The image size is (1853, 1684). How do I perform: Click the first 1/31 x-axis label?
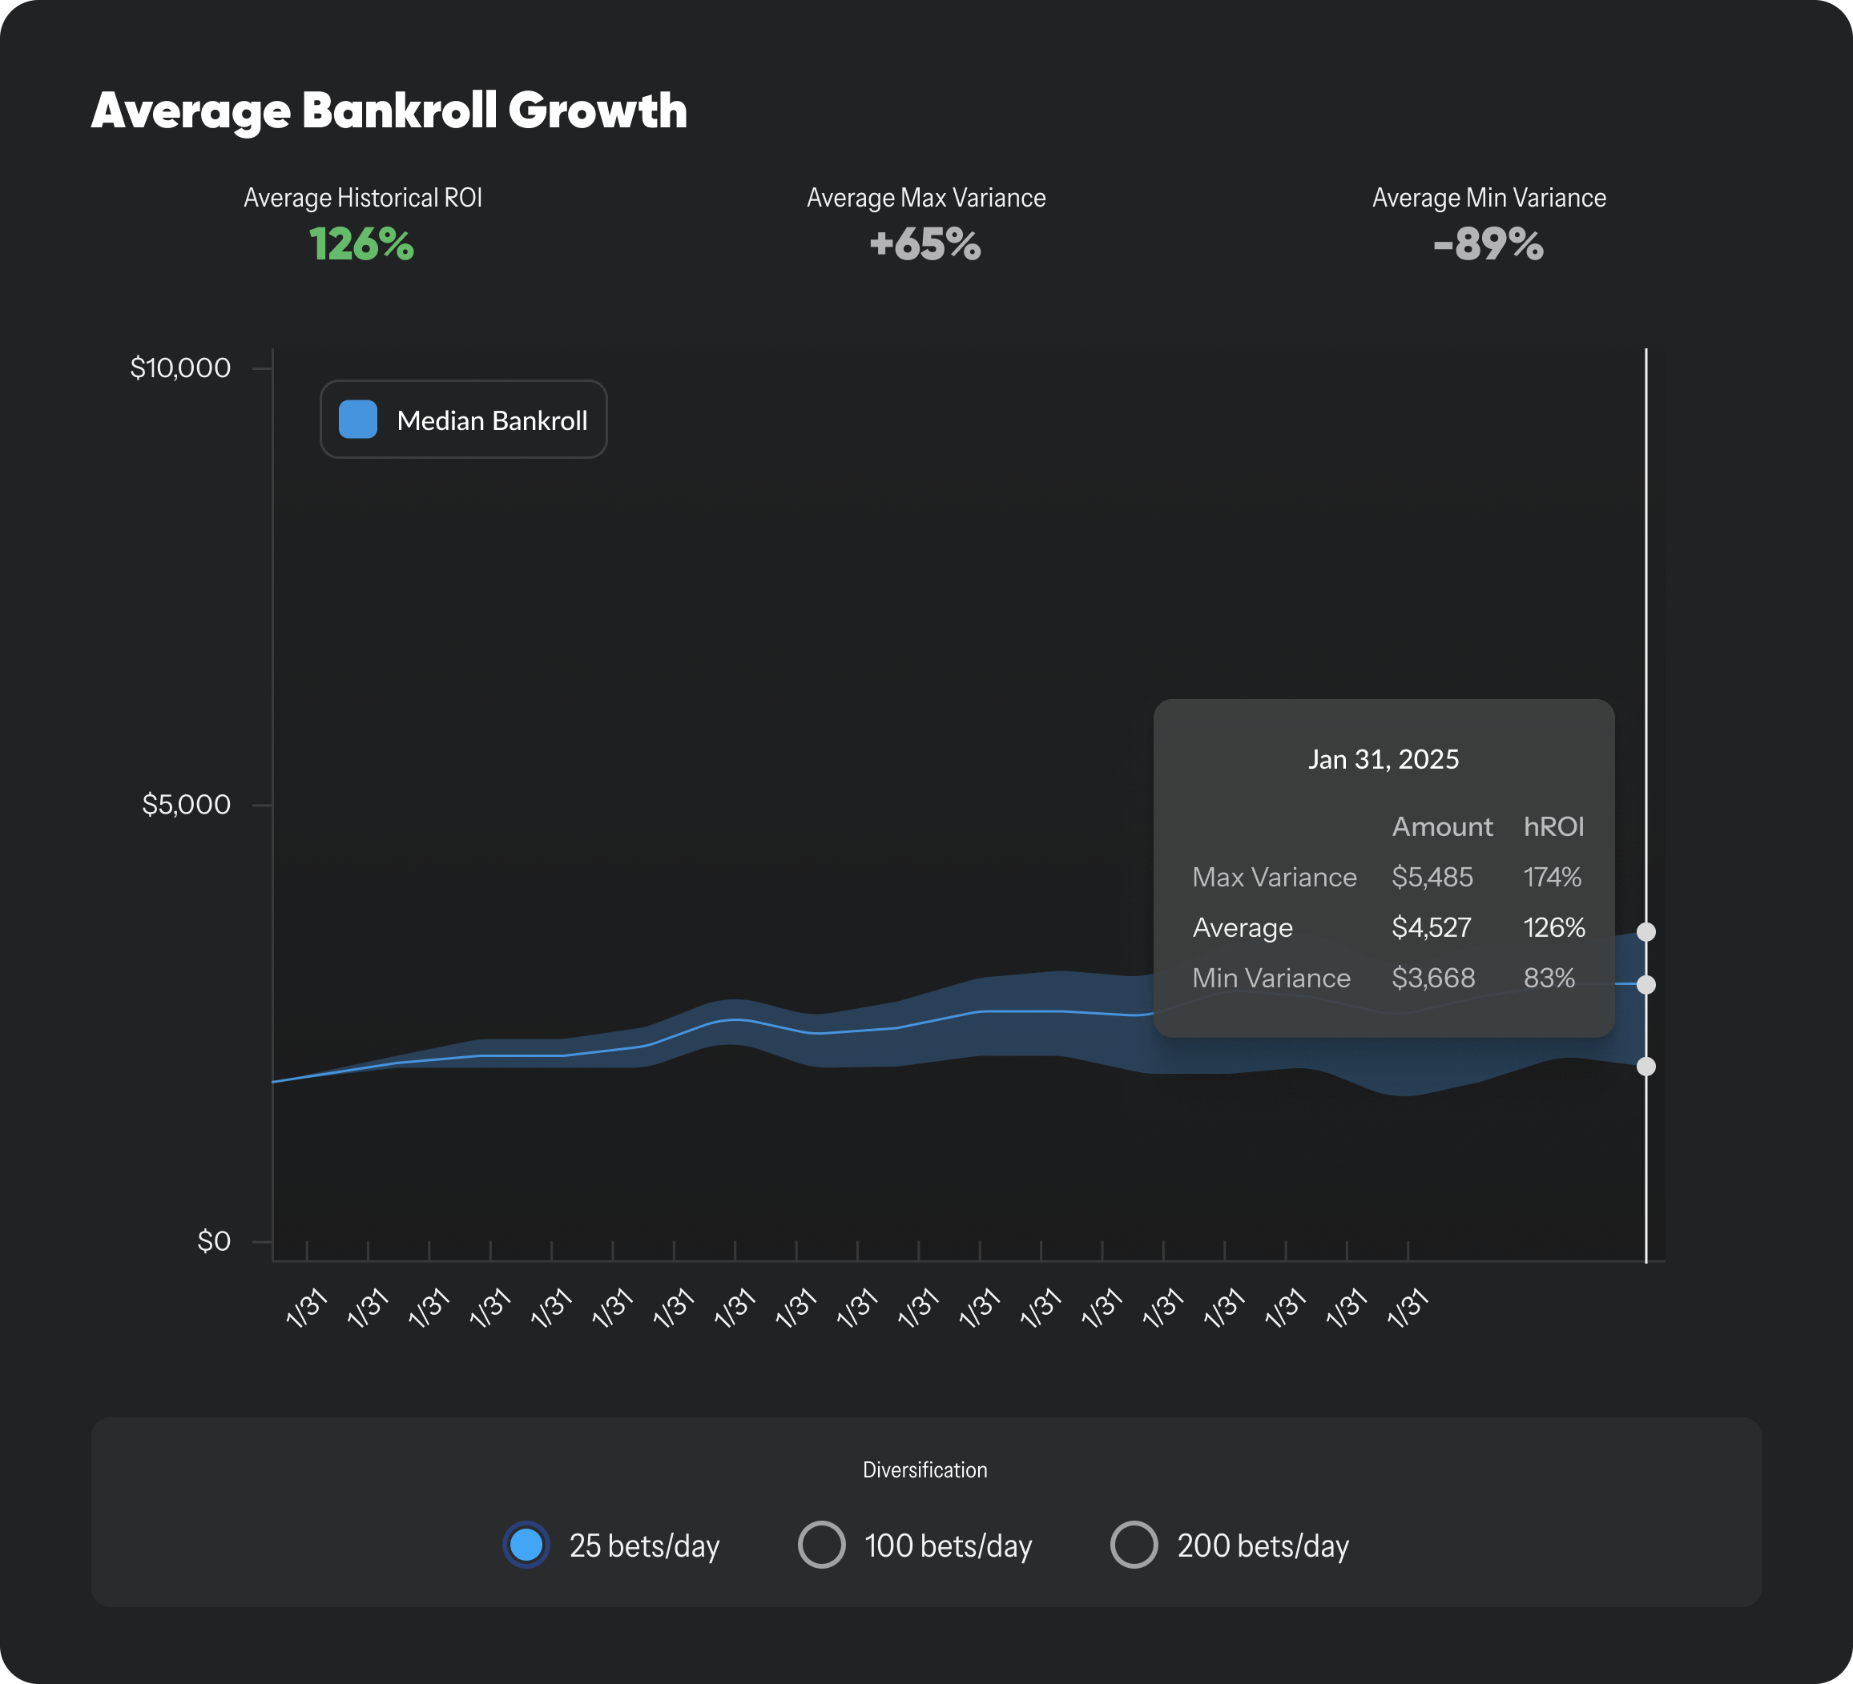click(x=304, y=1308)
